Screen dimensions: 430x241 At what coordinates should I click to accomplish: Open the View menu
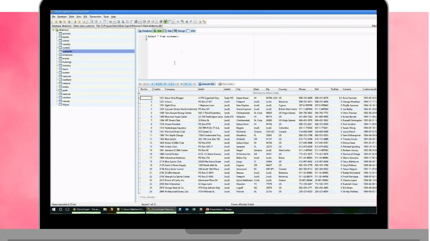click(79, 16)
